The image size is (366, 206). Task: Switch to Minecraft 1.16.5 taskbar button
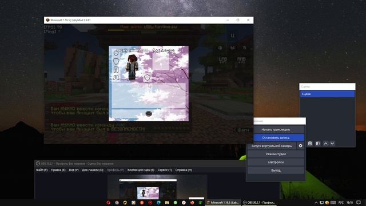[x=223, y=203]
